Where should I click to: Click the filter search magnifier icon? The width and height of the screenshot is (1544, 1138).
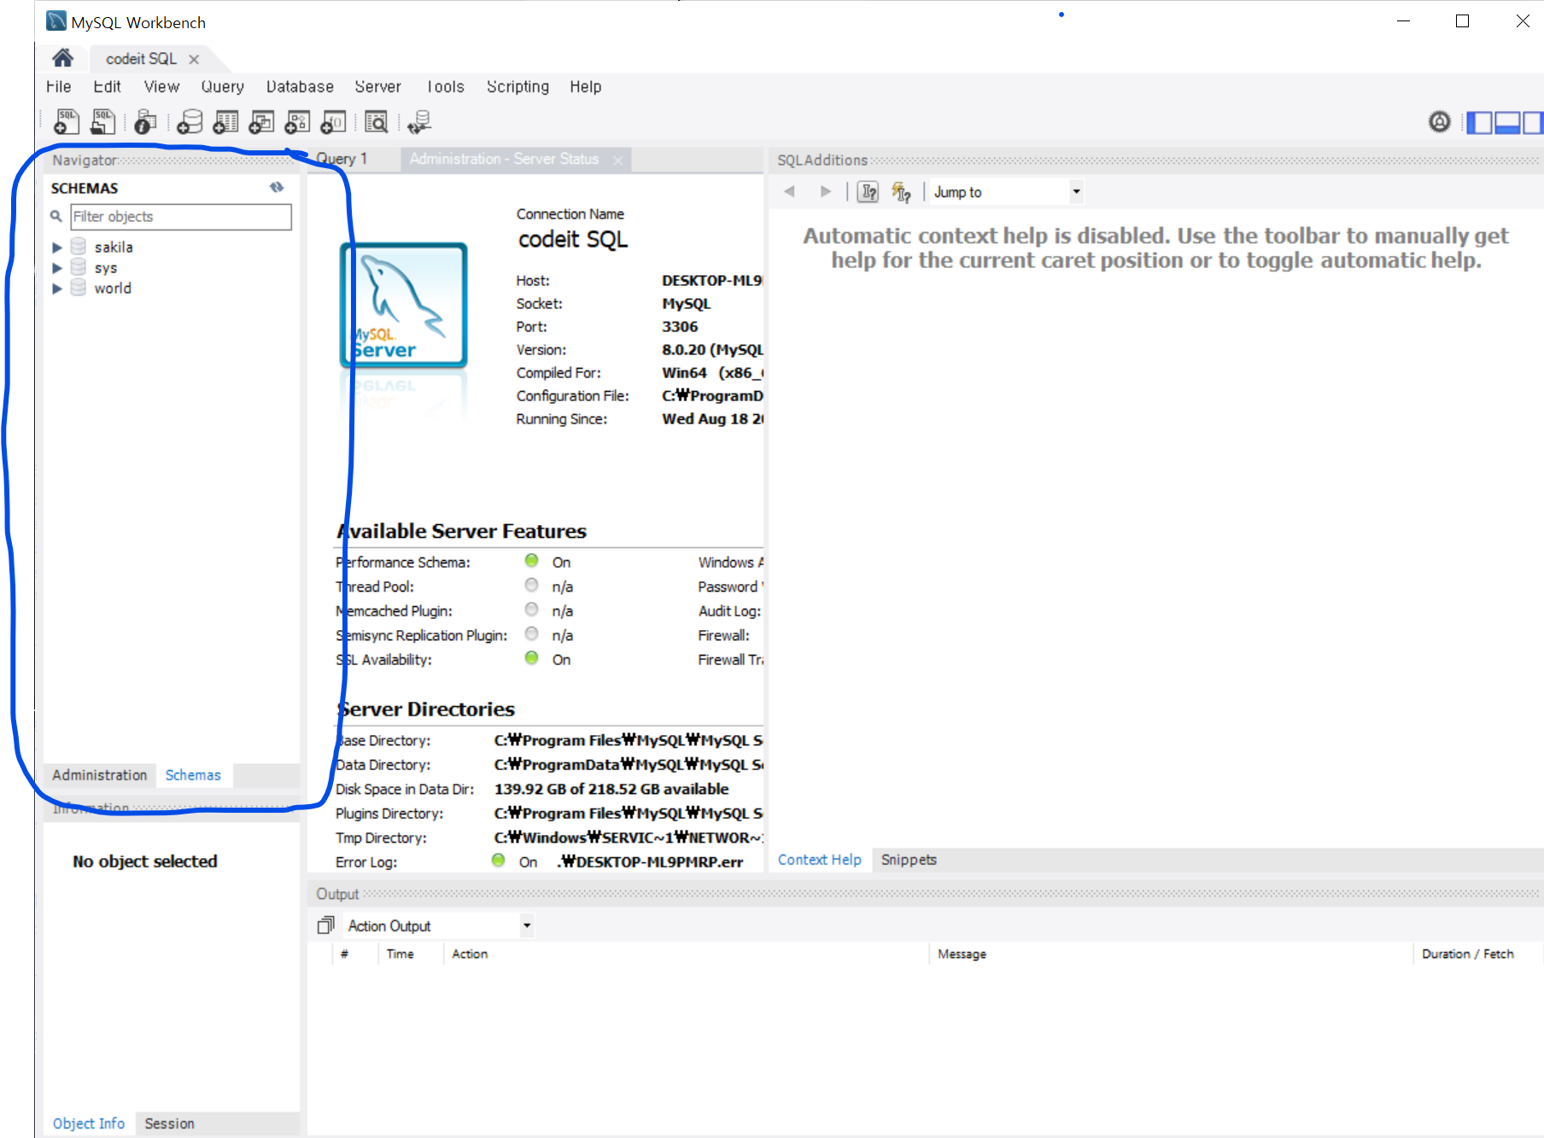click(56, 217)
